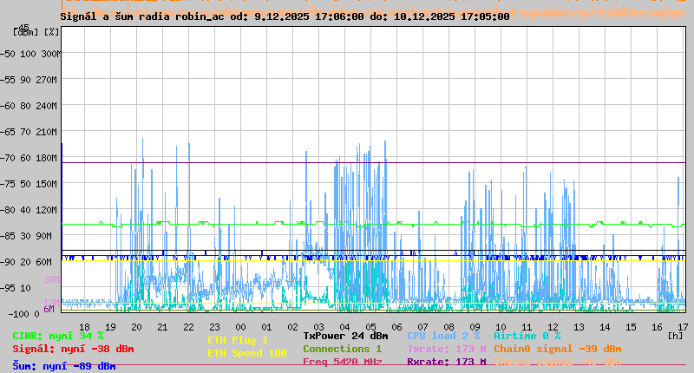
Task: Click the Connections 1 legend label
Action: tap(342, 349)
